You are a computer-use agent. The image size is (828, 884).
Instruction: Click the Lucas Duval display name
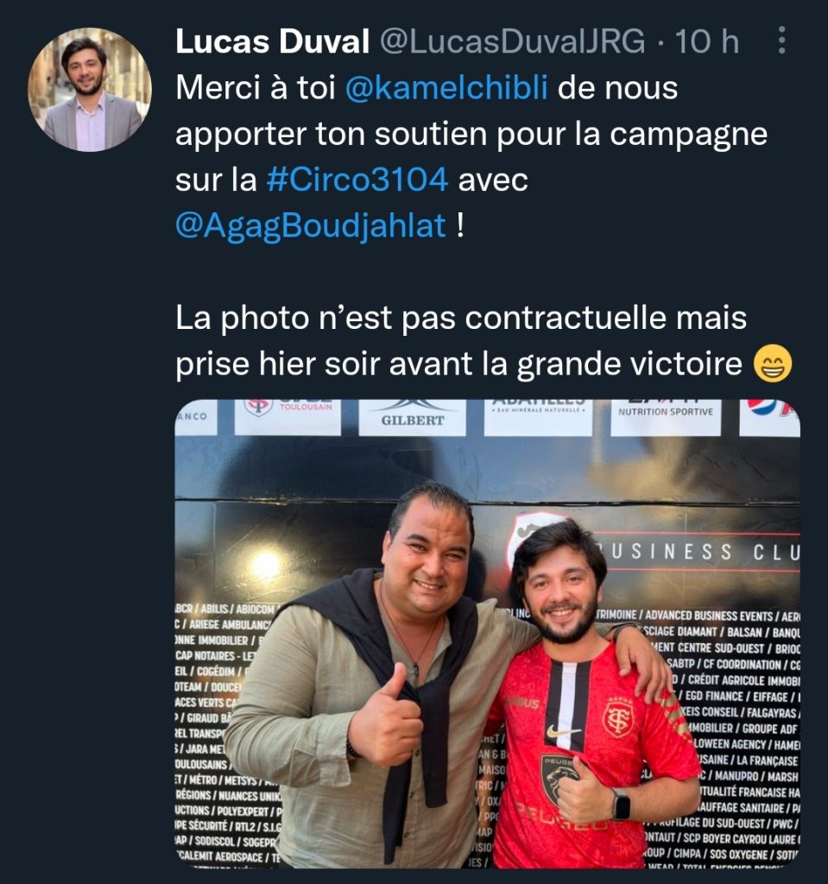[273, 41]
